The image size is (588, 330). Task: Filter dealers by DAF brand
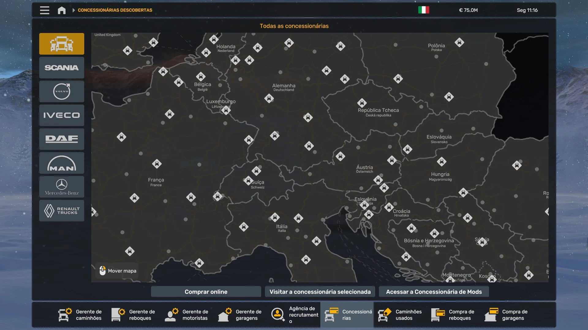(x=62, y=139)
